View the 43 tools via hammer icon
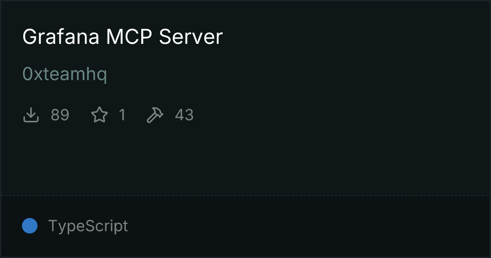Viewport: 491px width, 258px height. coord(155,115)
